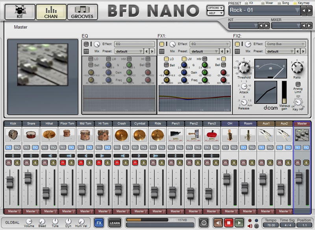Click the speaker audio icon at bottom
The width and height of the screenshot is (315, 230).
(250, 226)
